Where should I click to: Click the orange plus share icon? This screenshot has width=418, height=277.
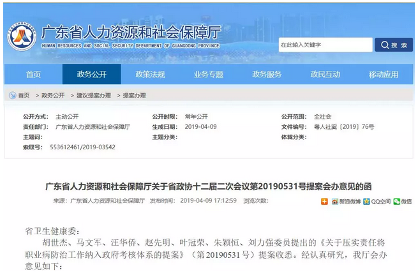[324, 201]
